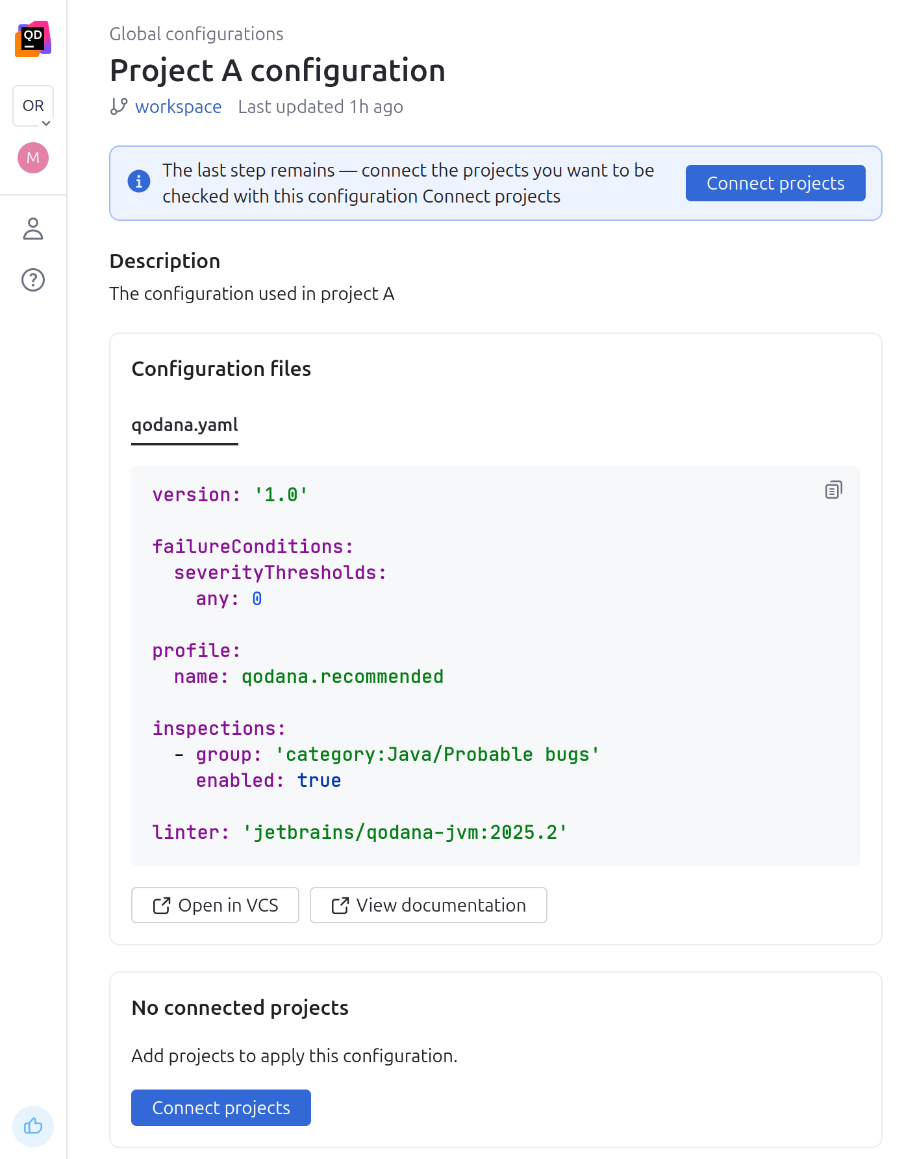Click the version: '1.0' code line
This screenshot has height=1159, width=917.
tap(230, 495)
